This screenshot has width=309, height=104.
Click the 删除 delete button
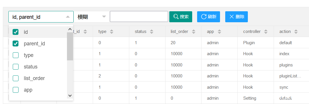click(237, 17)
